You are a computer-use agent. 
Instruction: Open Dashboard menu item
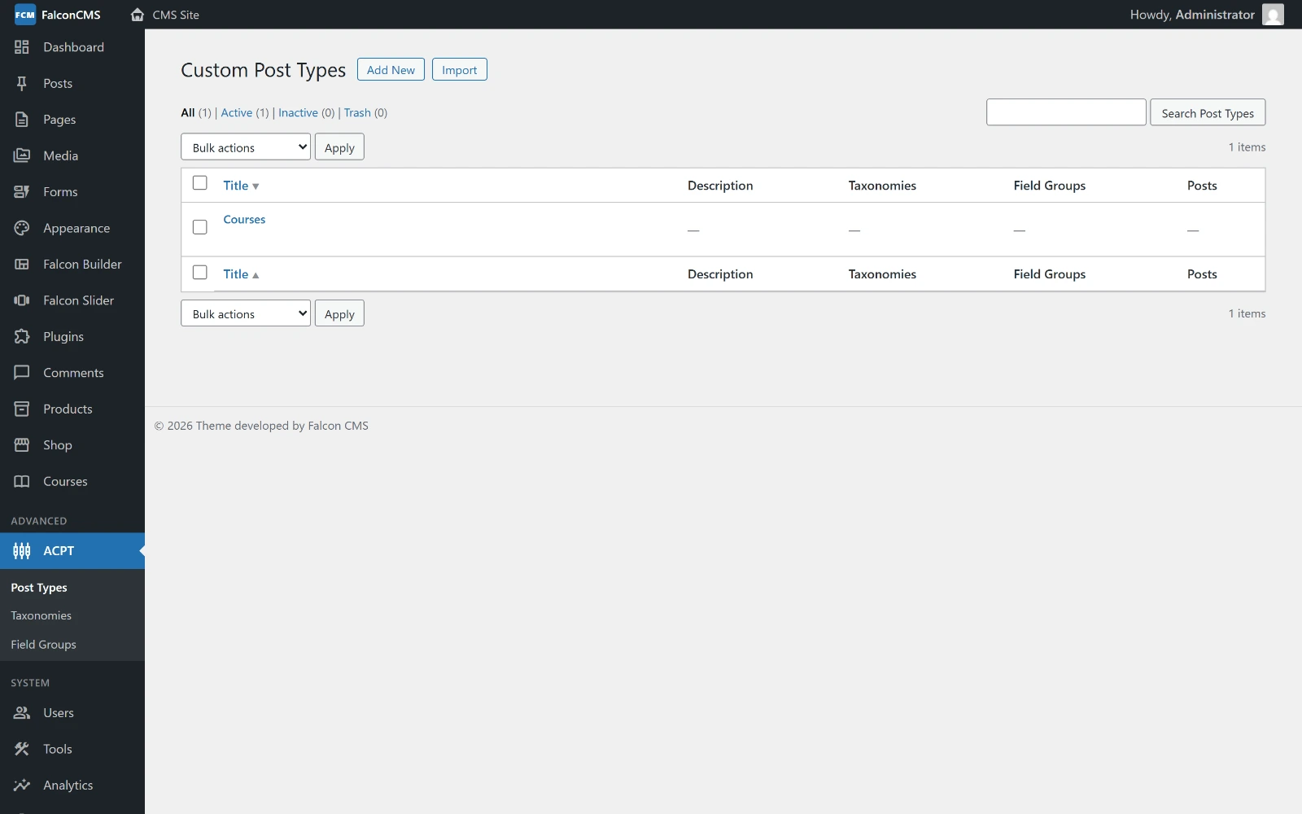pyautogui.click(x=72, y=47)
